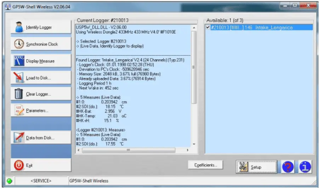Click the Load to Disk arrow icon
Screen dimensions: 320x189
19,78
